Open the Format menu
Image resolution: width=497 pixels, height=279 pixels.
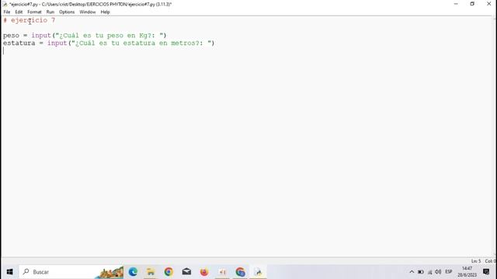pyautogui.click(x=34, y=12)
